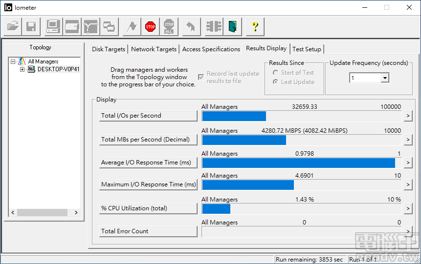Click 4280.72 MBPS throughput value
This screenshot has width=421, height=264.
[305, 130]
